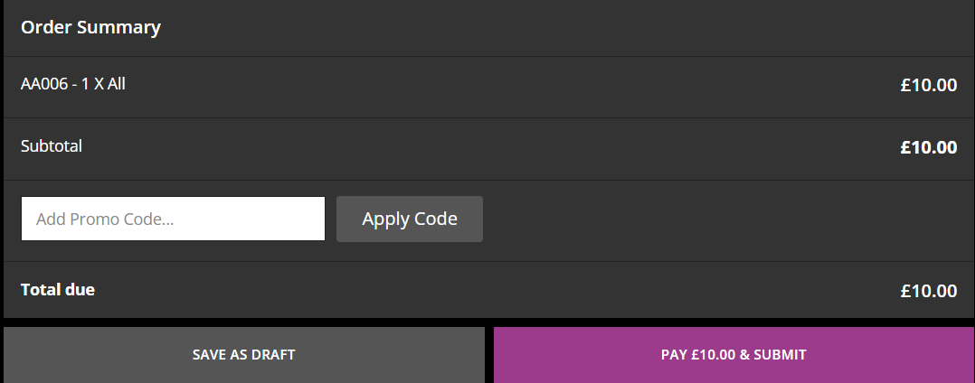Hit the grey Apply Code button
This screenshot has width=975, height=383.
(x=409, y=220)
